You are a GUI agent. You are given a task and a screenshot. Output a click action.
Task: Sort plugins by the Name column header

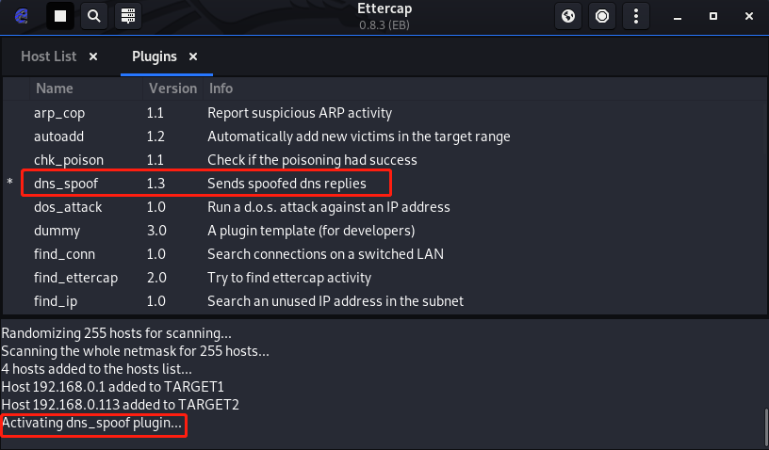click(x=55, y=88)
